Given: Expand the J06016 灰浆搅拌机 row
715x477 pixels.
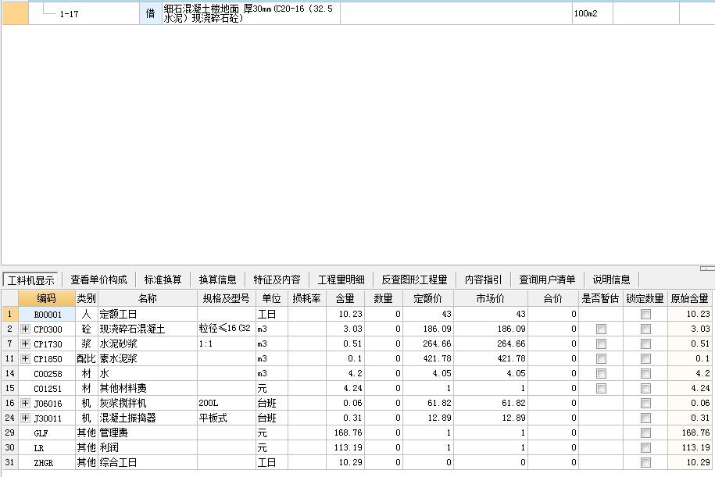Looking at the screenshot, I should point(25,403).
